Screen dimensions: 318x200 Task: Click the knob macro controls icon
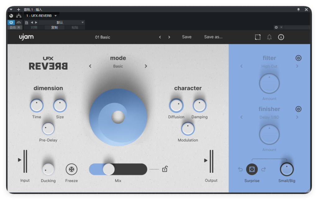coord(11,15)
